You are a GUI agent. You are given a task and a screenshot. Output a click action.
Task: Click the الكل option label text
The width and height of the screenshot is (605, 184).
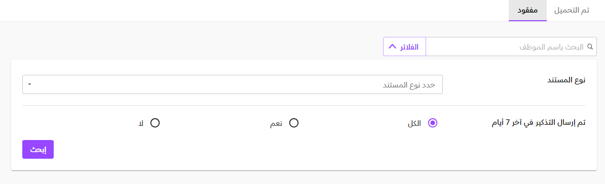click(414, 123)
